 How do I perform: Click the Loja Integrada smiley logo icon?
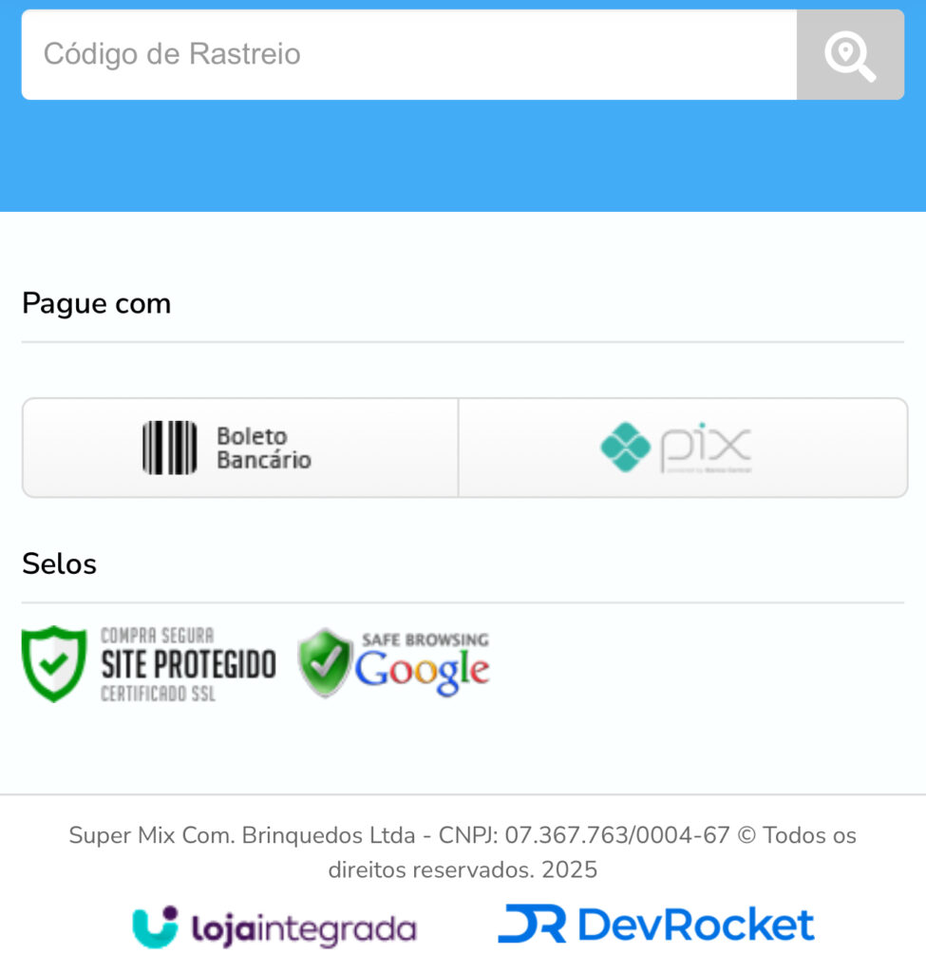155,927
